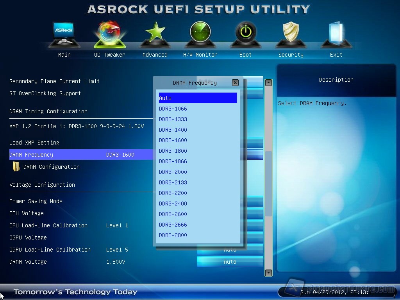Select the Load XMP Setting row

click(x=34, y=143)
